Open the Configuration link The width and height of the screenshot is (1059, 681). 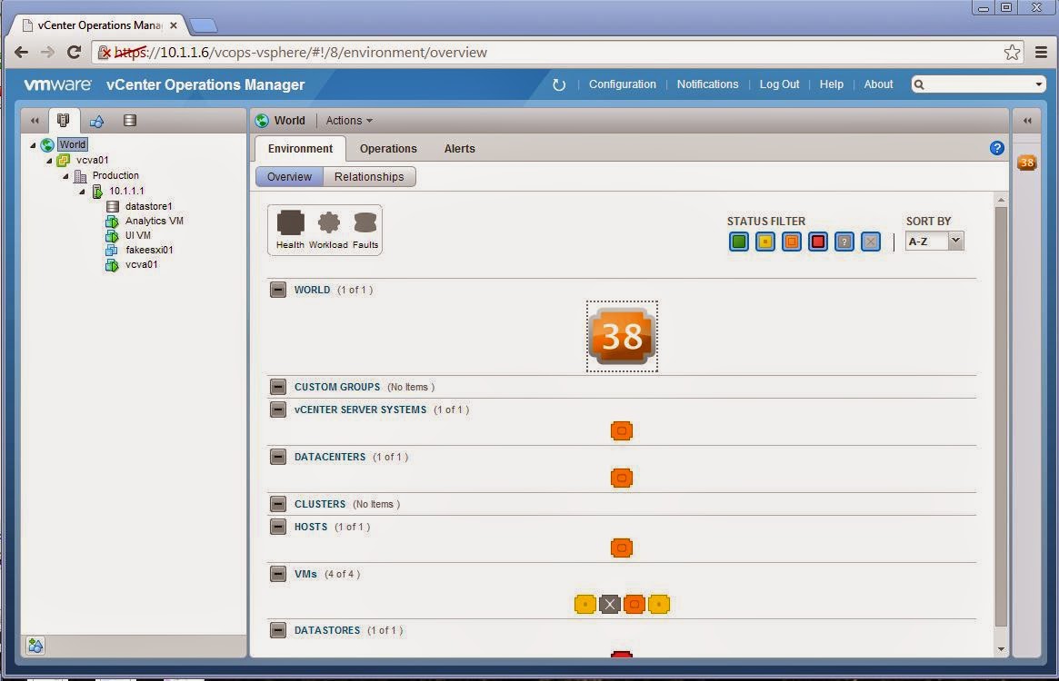click(622, 84)
